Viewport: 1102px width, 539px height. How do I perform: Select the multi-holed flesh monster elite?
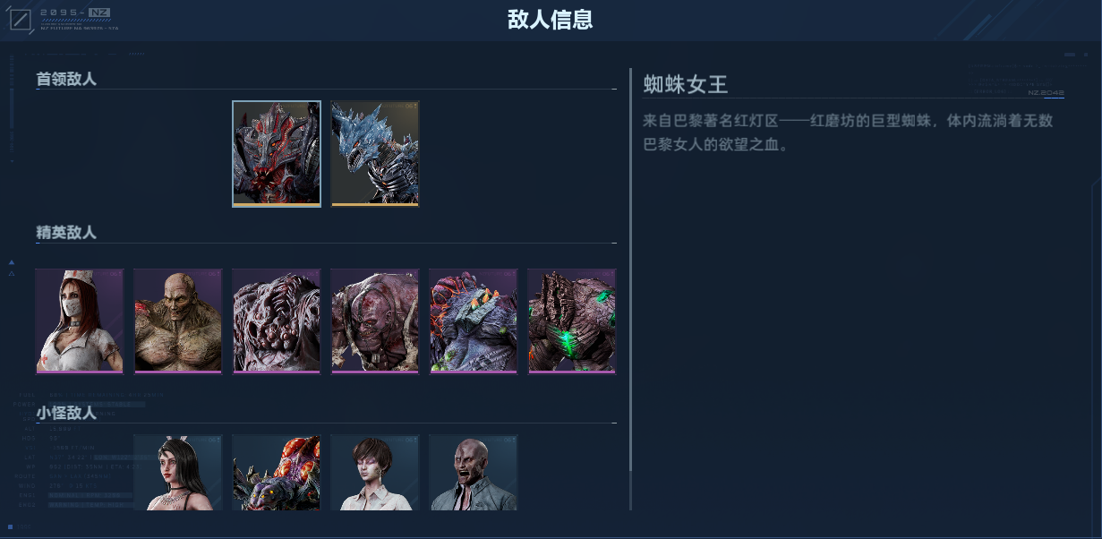click(x=277, y=321)
